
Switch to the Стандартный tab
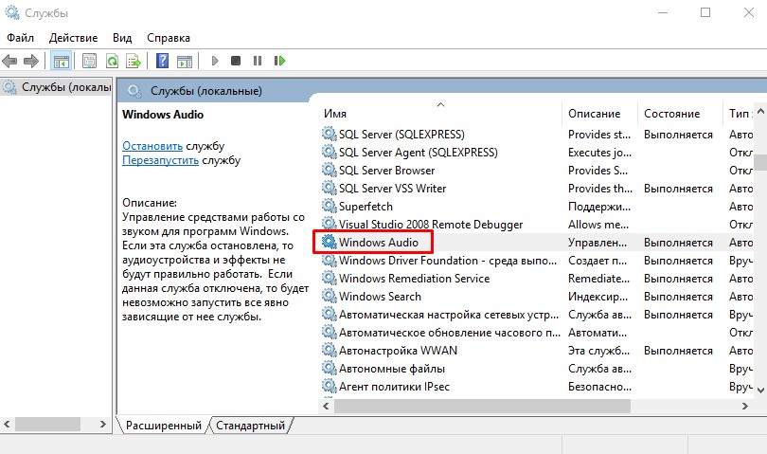click(250, 426)
